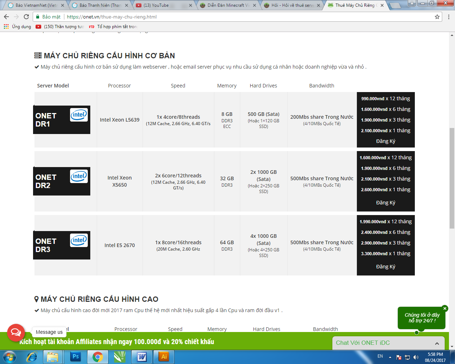Close the Thuê Máy Chủ Riêng tab
455x364 pixels.
click(x=382, y=5)
